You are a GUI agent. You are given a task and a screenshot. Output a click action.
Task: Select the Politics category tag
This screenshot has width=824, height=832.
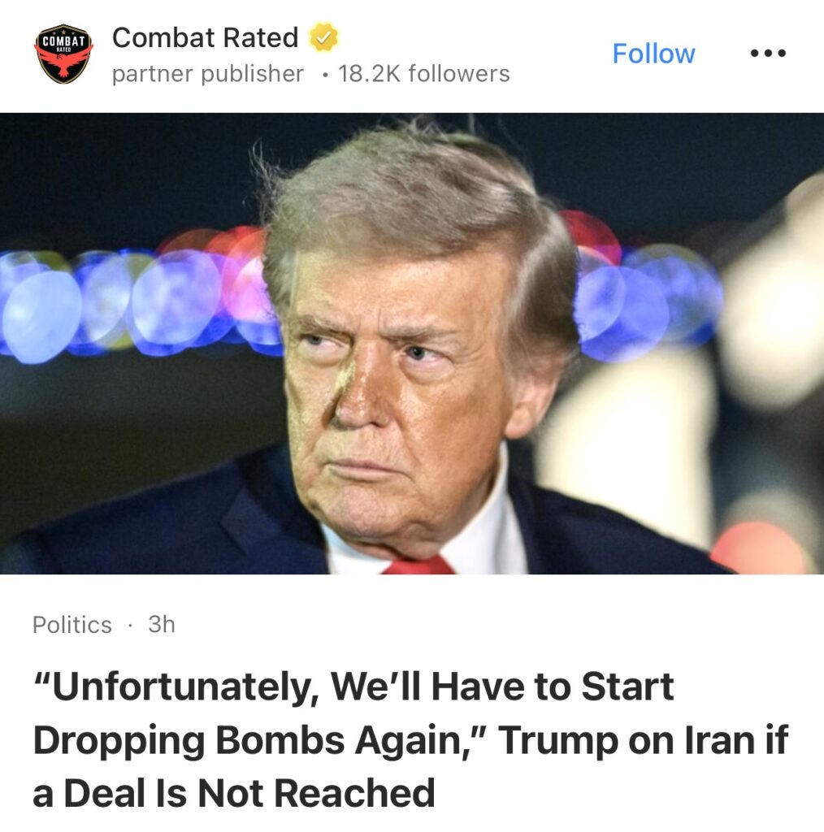pyautogui.click(x=72, y=625)
